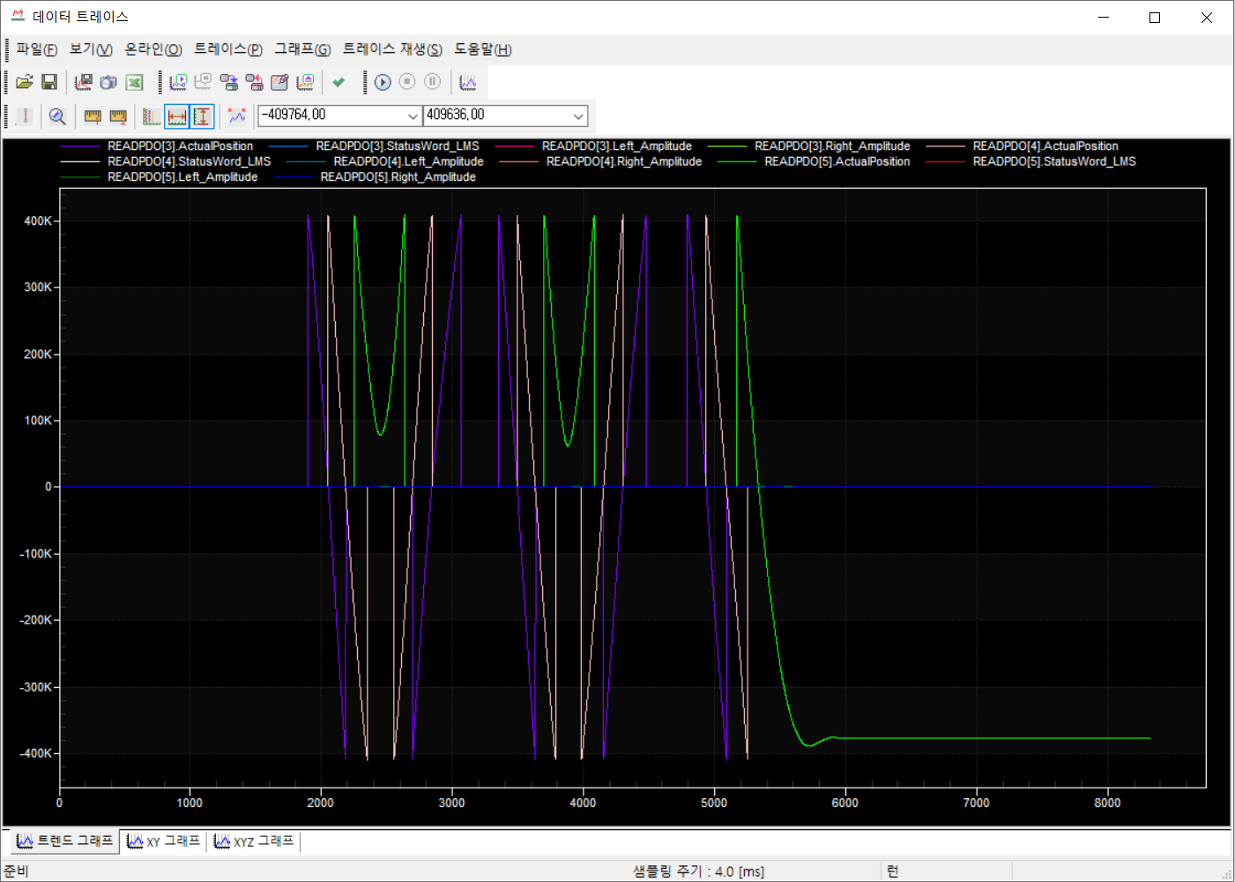
Task: Open the 도움말(H) menu
Action: tap(483, 49)
